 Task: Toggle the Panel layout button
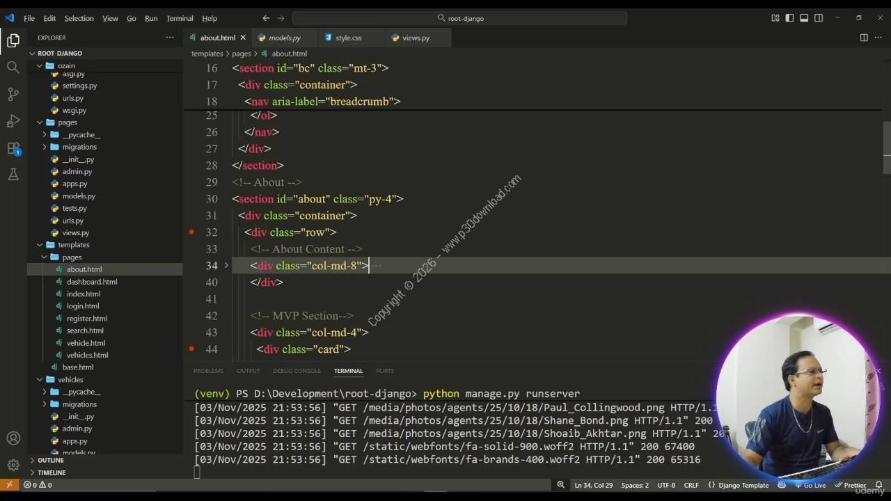click(804, 18)
